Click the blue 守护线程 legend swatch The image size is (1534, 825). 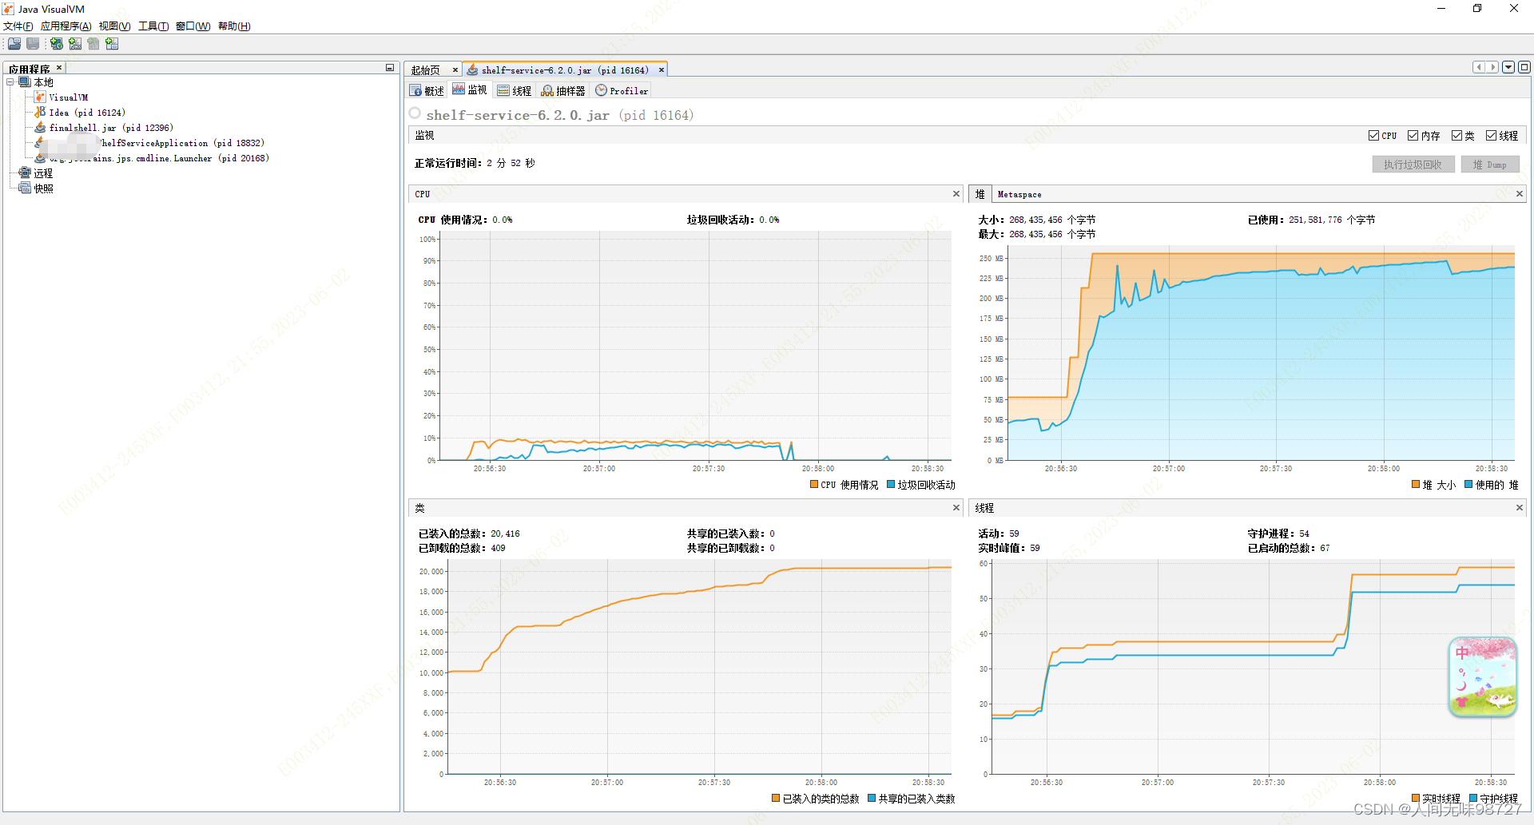(1473, 798)
